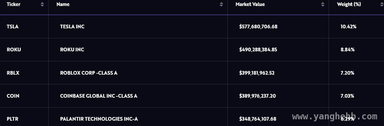Click the Name column header text

[x=63, y=4]
